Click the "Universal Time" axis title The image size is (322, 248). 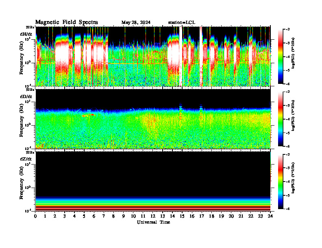pos(153,222)
